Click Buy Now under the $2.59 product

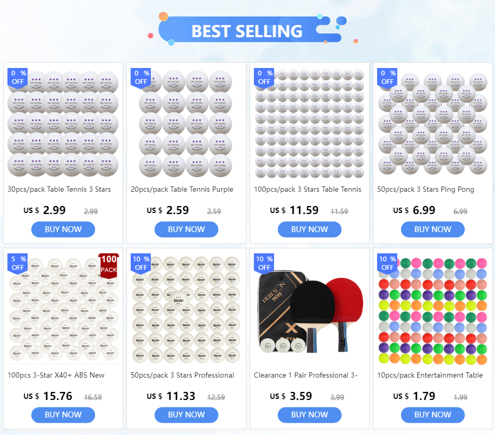[x=186, y=229]
